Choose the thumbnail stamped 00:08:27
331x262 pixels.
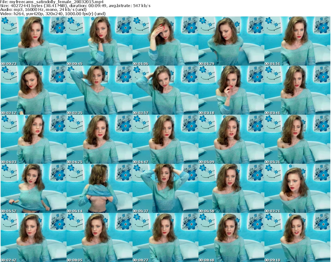(x=165, y=237)
